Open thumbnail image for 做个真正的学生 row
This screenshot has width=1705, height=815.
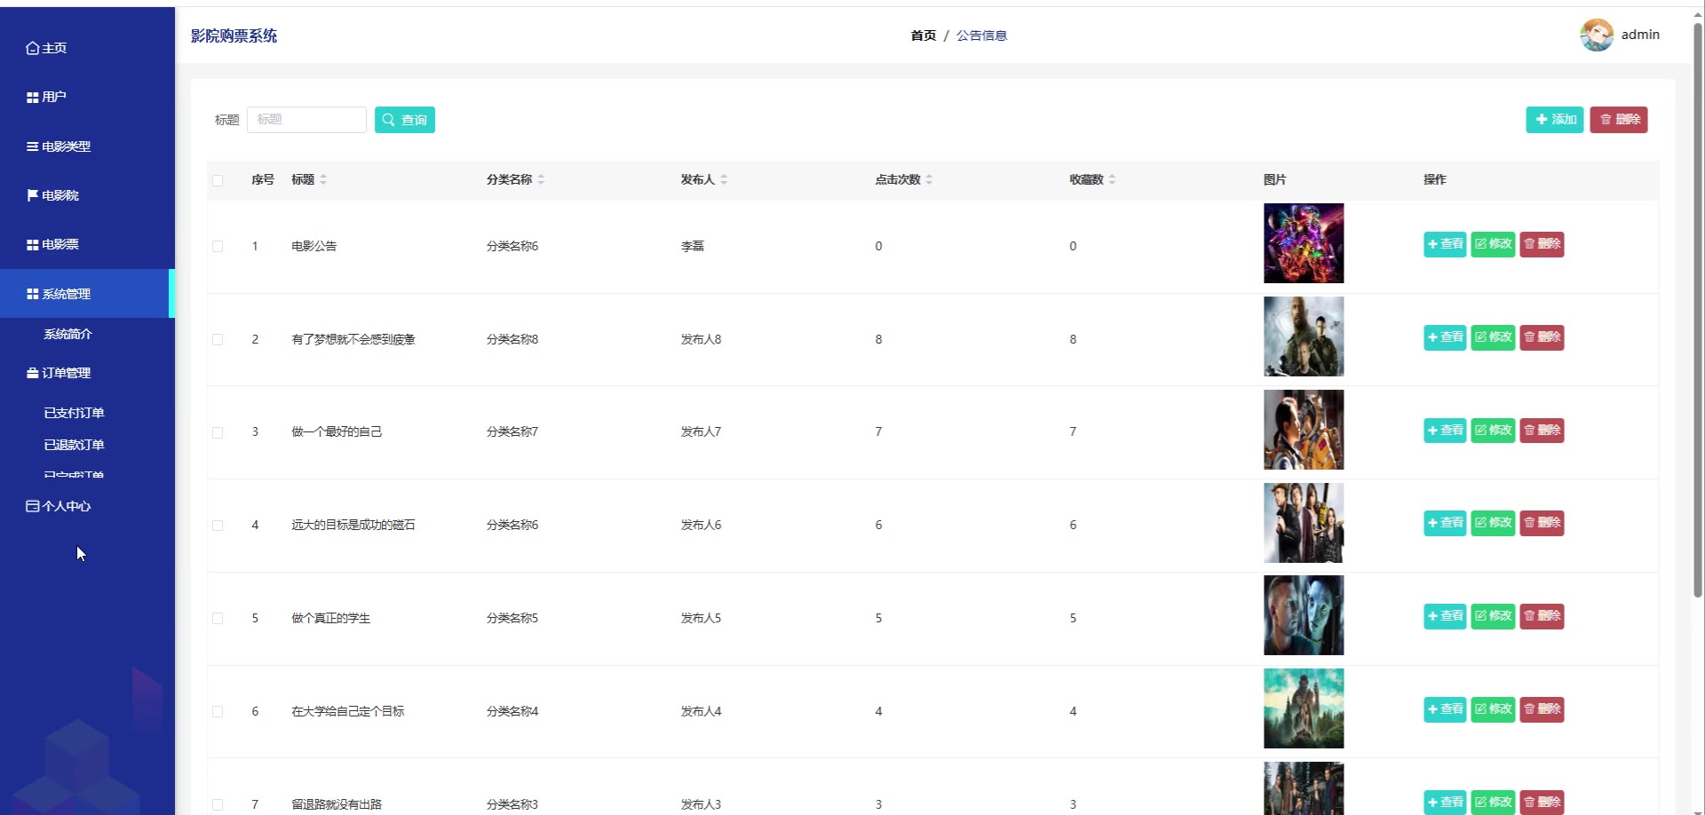click(x=1304, y=615)
